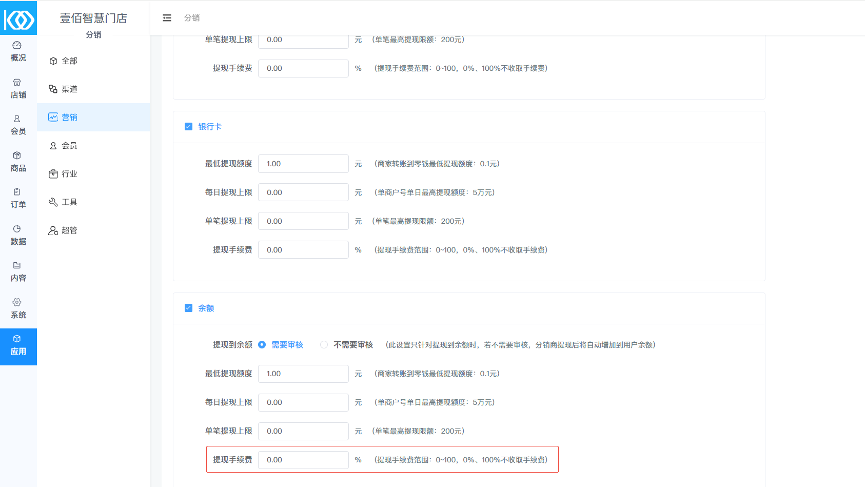Click the 壹佰 logo icon
Viewport: 865px width, 487px height.
tap(18, 20)
